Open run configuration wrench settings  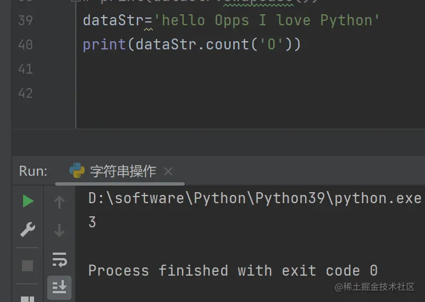tap(27, 230)
